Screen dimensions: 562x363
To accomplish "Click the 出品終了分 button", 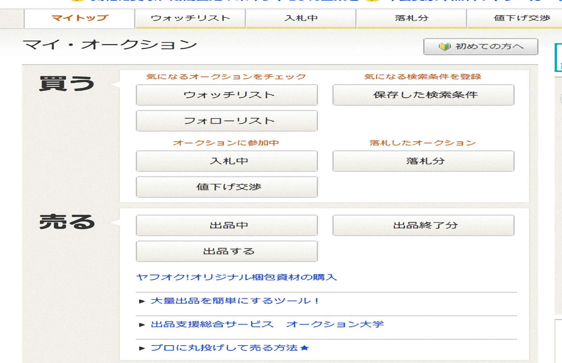I will coord(423,225).
